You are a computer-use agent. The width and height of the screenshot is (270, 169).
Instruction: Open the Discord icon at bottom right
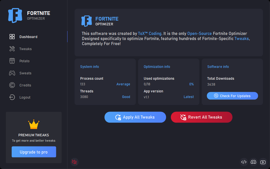point(253,162)
